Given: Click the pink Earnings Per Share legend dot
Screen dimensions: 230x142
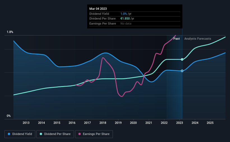Looking at the screenshot, I should [x=80, y=134].
